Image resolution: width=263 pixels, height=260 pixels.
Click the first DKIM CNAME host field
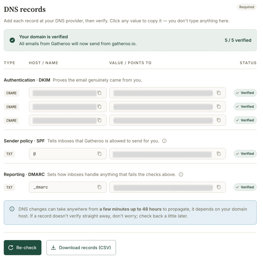click(68, 93)
